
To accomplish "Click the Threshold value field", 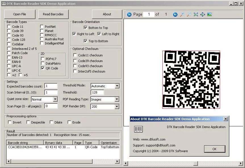I will pyautogui.click(x=97, y=92).
